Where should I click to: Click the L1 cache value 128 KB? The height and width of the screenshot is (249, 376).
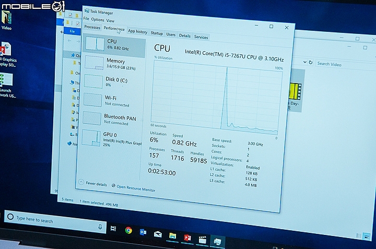pyautogui.click(x=252, y=173)
